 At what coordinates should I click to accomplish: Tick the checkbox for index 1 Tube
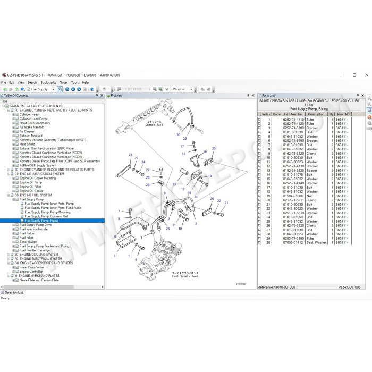coord(259,120)
